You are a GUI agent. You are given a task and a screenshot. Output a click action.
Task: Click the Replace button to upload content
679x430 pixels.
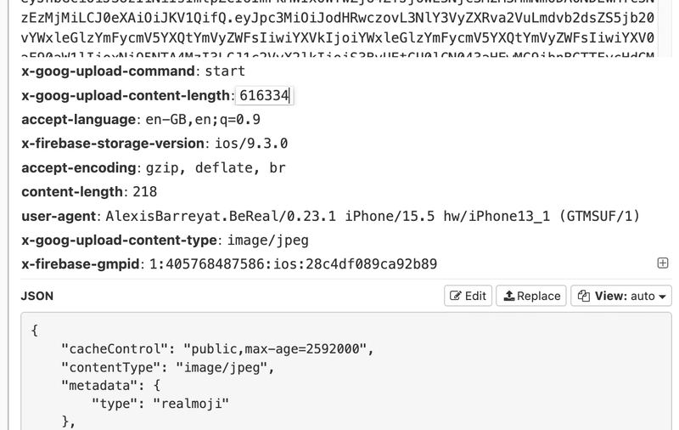click(x=531, y=296)
